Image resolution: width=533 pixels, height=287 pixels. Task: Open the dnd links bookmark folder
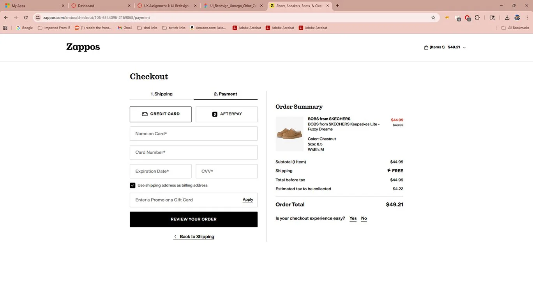[x=147, y=28]
